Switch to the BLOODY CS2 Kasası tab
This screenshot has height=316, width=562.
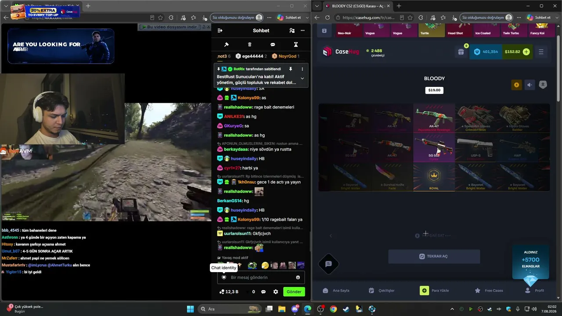pos(357,6)
